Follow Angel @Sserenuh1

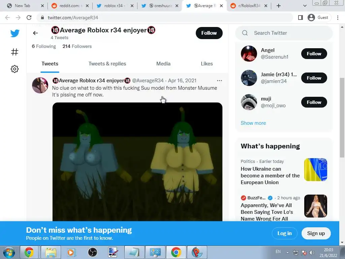314,54
